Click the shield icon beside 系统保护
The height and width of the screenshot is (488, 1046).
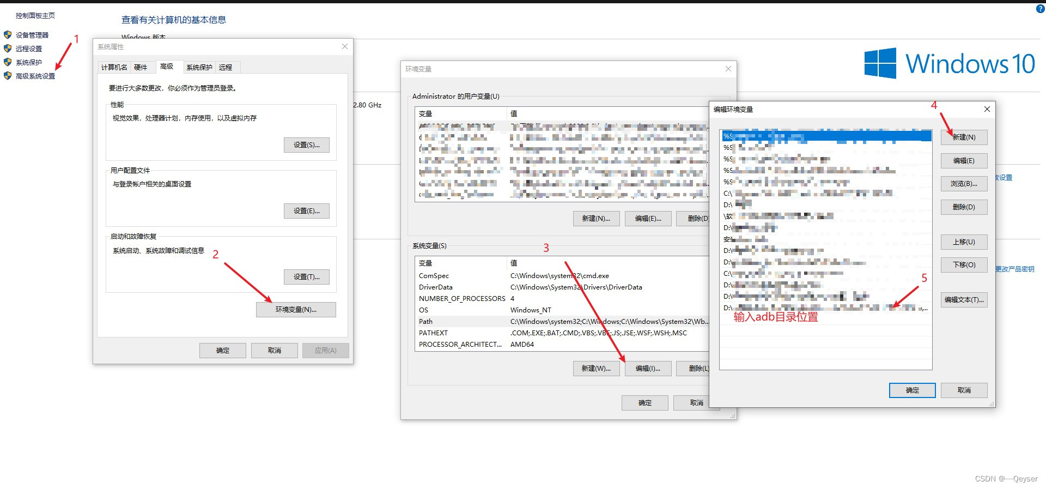click(8, 62)
